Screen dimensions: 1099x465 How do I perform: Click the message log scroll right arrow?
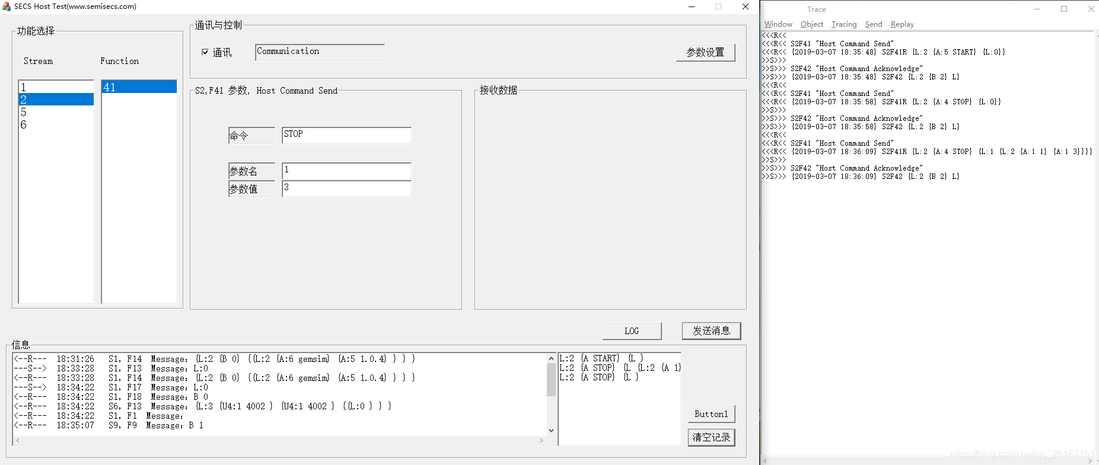pyautogui.click(x=541, y=440)
